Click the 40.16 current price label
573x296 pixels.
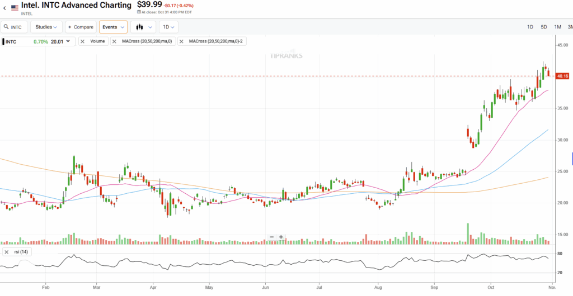tap(561, 76)
